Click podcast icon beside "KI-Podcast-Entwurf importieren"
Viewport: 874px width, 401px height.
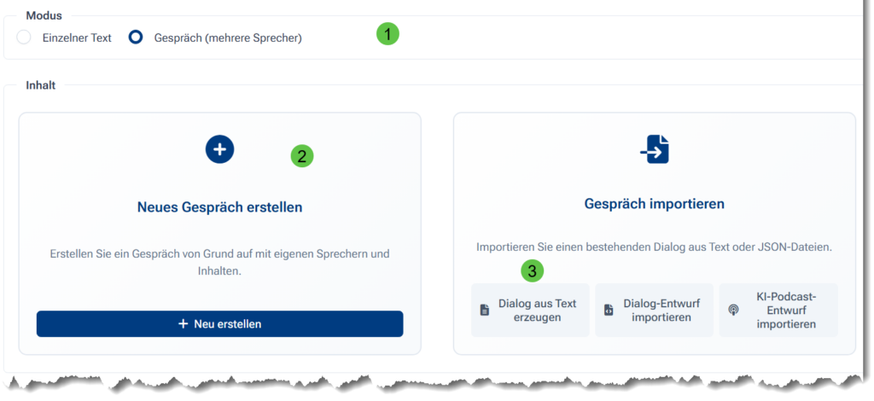tap(733, 311)
